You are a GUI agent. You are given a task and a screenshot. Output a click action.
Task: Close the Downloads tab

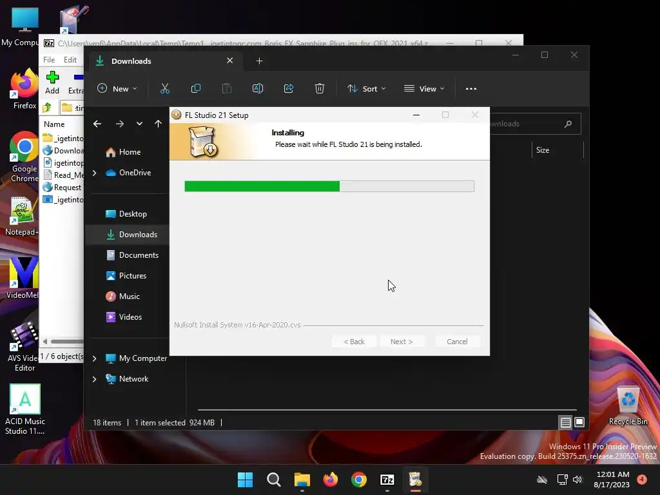coord(230,61)
